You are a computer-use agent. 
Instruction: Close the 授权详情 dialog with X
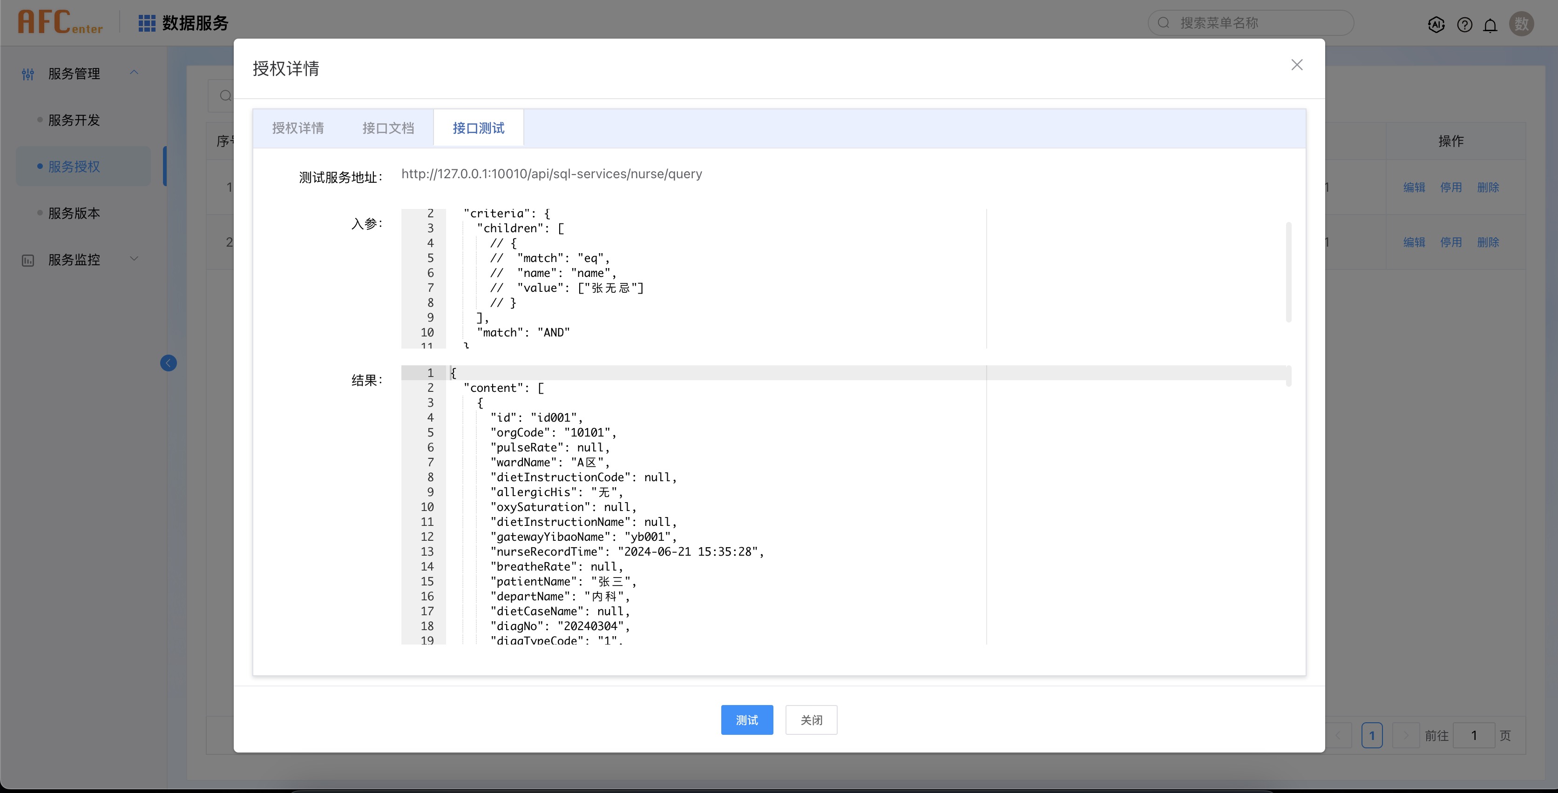(x=1297, y=65)
